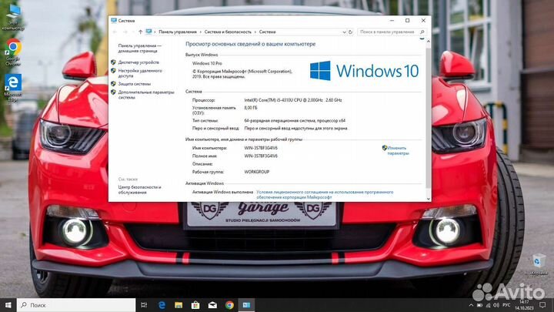Minimize the Система window

coord(392,21)
